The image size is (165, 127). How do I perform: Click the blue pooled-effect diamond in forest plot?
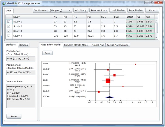point(109,97)
